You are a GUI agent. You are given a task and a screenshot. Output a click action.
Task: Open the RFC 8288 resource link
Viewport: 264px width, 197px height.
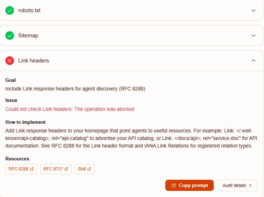point(21,169)
